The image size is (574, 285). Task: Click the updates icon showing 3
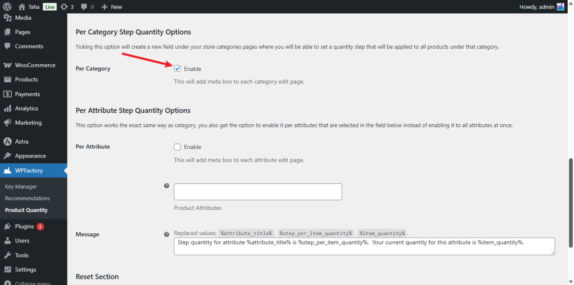point(67,7)
